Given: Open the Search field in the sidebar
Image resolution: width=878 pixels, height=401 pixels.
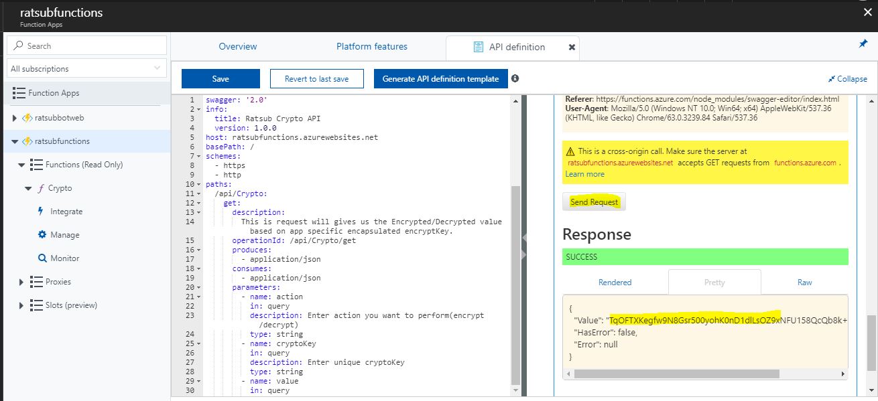Looking at the screenshot, I should tap(86, 45).
